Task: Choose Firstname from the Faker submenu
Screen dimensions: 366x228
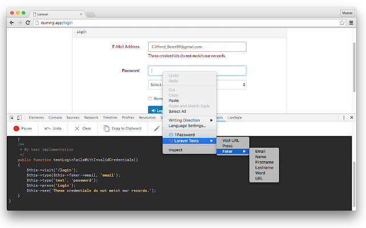Action: coord(264,162)
